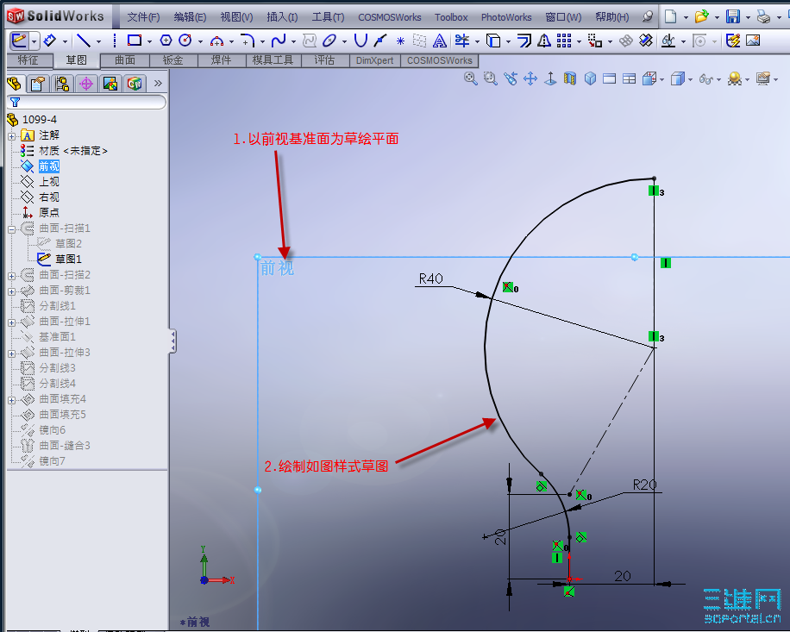Switch to the 钣金 tab
Screen dimensions: 790x632
pyautogui.click(x=172, y=60)
